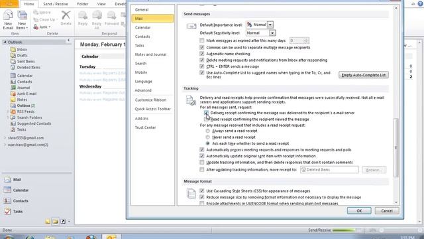Toggle Automatic name checking checkbox
The image size is (424, 239).
[201, 54]
